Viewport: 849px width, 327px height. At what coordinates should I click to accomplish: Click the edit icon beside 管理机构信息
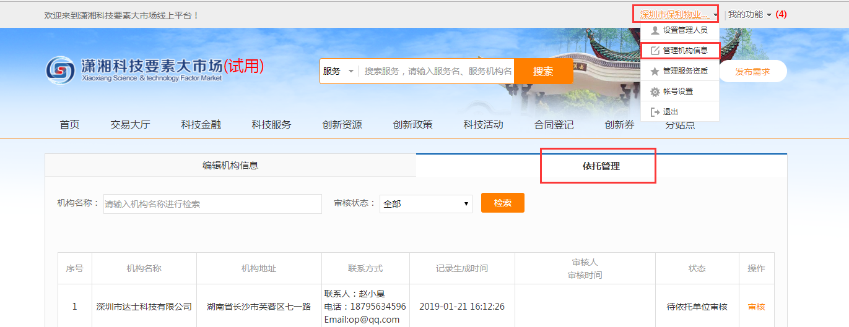655,51
